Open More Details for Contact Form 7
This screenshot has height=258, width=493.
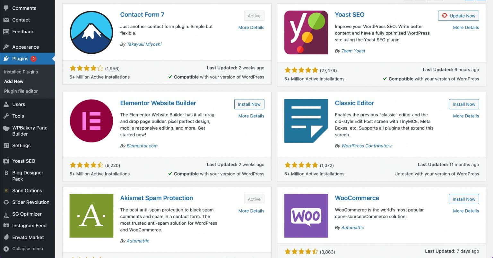(251, 28)
